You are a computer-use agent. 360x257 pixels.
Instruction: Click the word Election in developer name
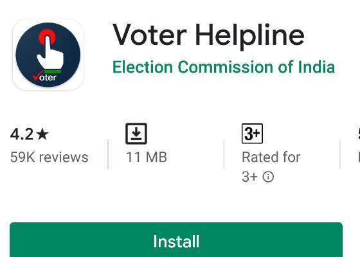click(x=142, y=67)
